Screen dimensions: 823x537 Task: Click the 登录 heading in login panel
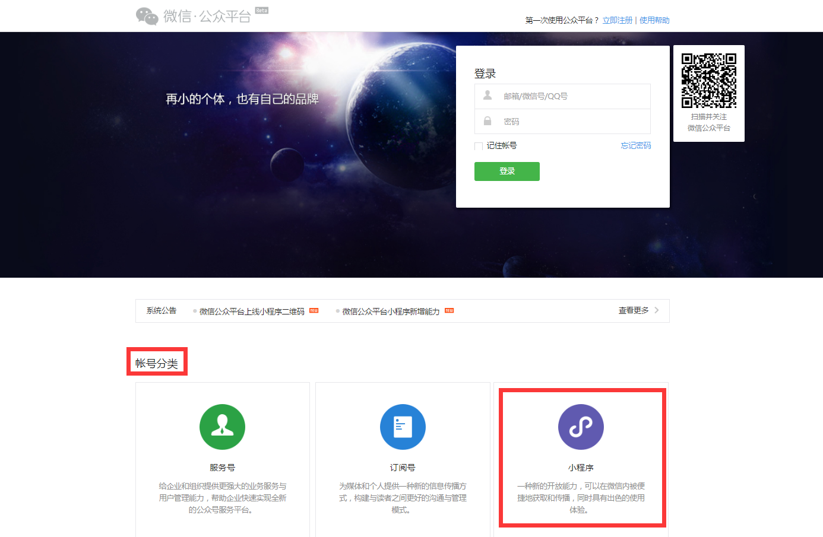pos(485,74)
